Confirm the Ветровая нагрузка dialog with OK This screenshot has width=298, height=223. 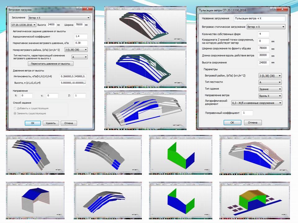33,123
